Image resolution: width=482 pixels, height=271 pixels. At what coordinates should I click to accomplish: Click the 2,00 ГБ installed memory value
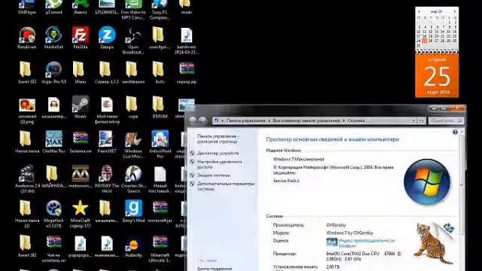point(333,266)
